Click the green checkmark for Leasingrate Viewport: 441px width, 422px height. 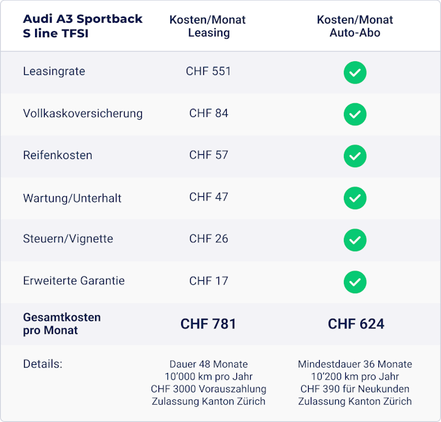point(355,72)
